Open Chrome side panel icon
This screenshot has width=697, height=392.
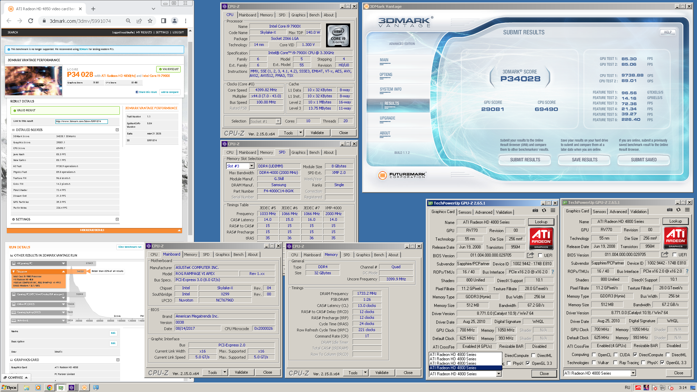click(164, 21)
